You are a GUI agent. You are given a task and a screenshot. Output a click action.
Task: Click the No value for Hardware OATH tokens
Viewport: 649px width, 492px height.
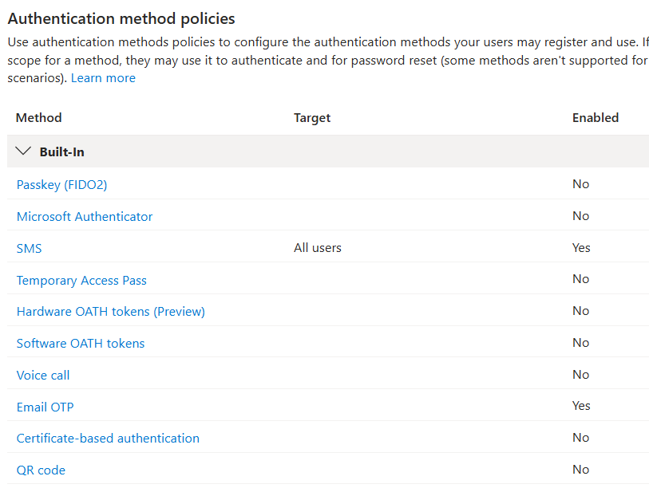[580, 311]
